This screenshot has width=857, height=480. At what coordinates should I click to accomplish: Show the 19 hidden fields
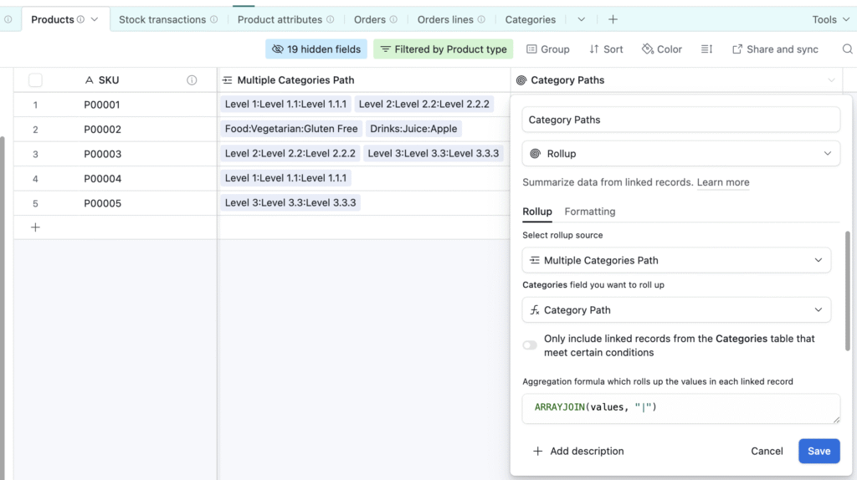pos(316,49)
